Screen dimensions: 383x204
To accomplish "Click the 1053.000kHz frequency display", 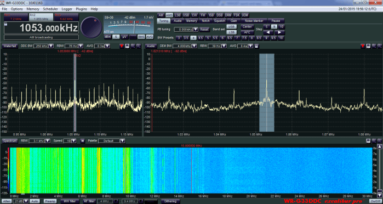I will 42,28.
